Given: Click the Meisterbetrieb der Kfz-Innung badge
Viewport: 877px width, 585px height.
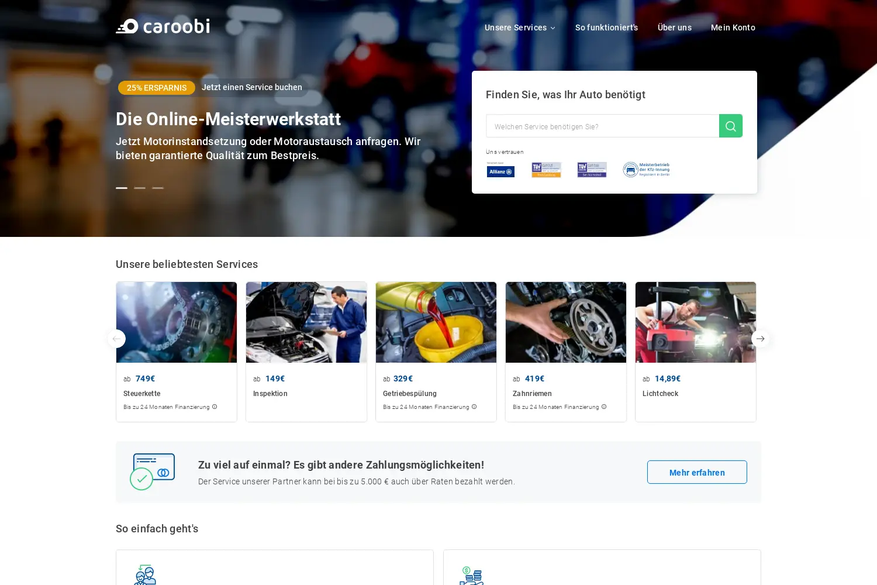Looking at the screenshot, I should click(646, 170).
